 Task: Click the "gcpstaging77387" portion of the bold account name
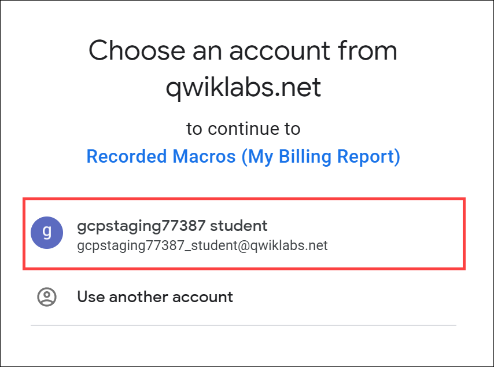point(142,226)
